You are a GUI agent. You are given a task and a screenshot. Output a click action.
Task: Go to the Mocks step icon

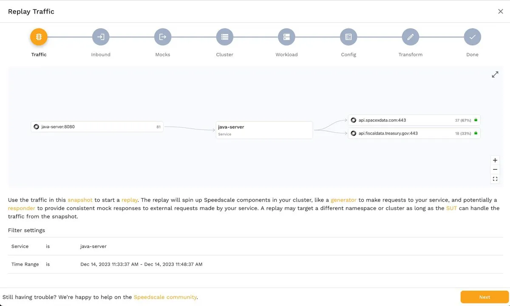(x=162, y=37)
